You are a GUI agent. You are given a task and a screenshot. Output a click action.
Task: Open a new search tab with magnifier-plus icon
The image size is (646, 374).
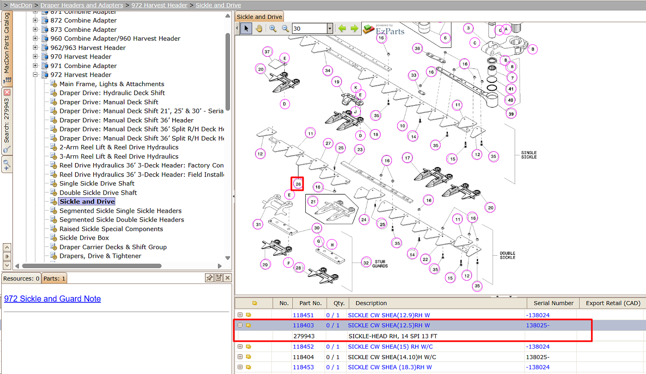click(x=7, y=164)
